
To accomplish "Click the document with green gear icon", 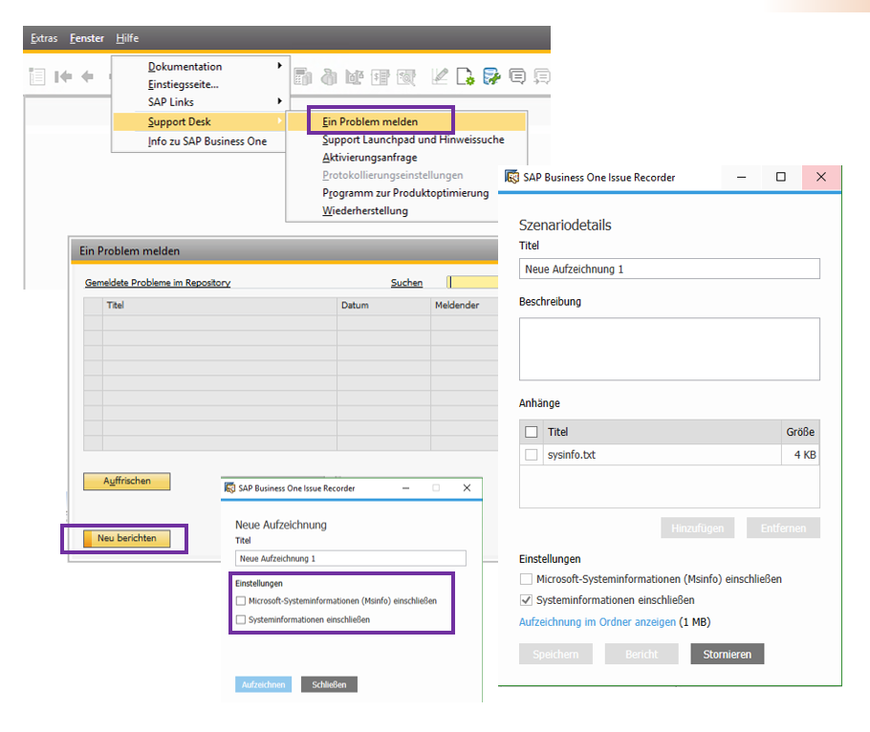I will tap(465, 76).
